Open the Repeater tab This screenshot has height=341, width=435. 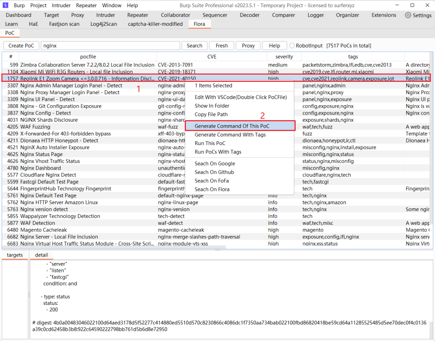tap(138, 15)
